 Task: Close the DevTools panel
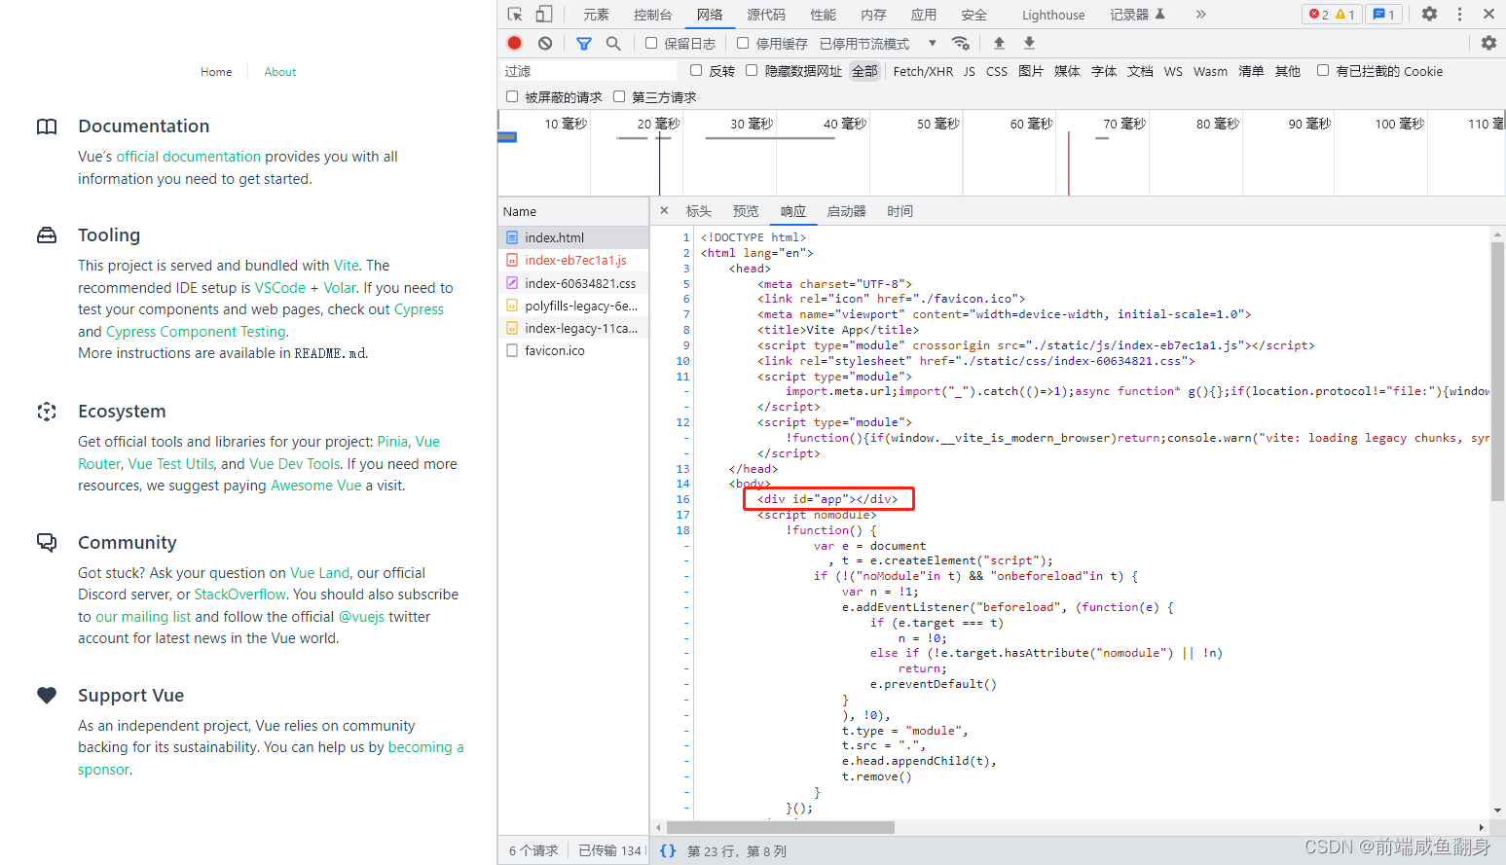pos(1488,14)
